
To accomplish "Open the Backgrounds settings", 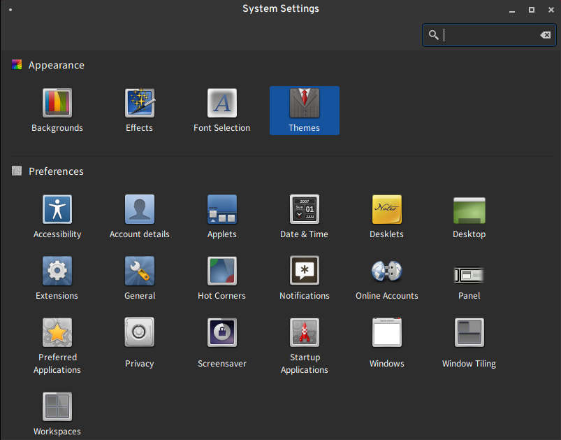I will [x=57, y=104].
